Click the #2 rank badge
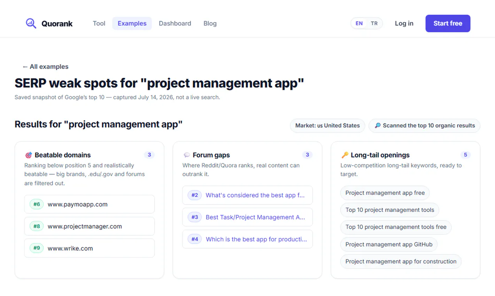495x296 pixels. pyautogui.click(x=195, y=195)
